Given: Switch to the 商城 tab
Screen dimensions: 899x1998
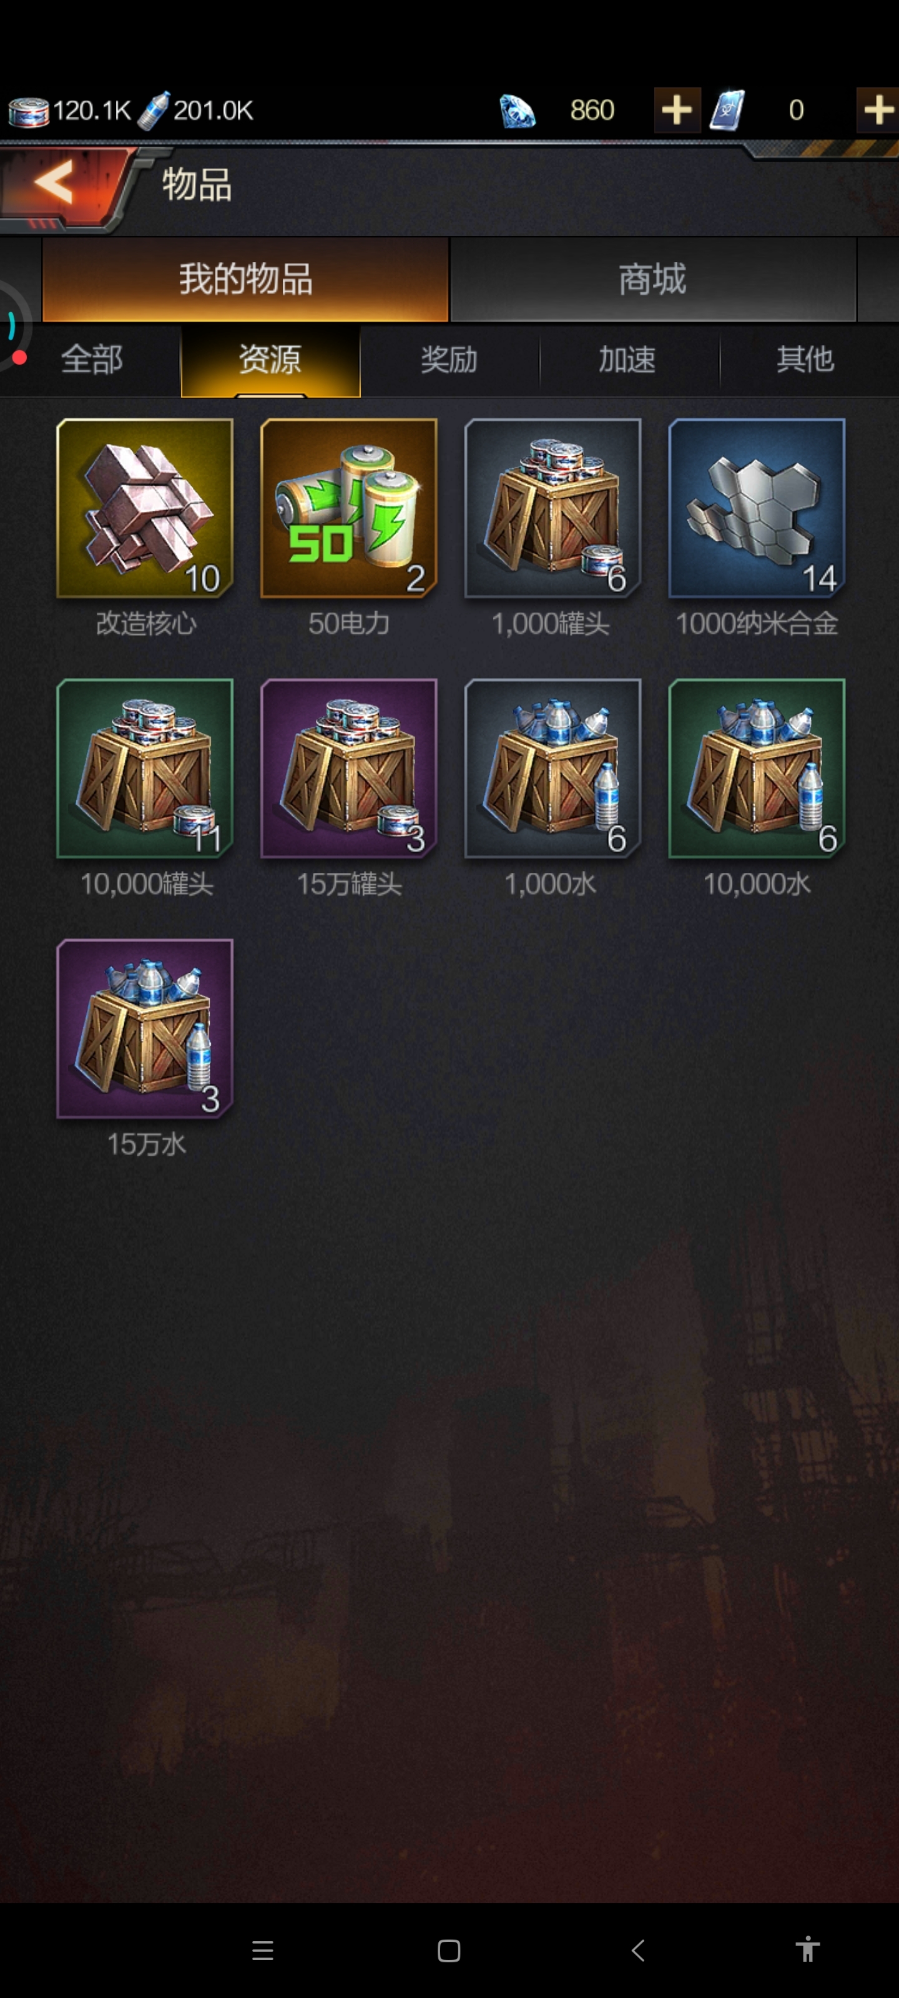Looking at the screenshot, I should coord(652,279).
